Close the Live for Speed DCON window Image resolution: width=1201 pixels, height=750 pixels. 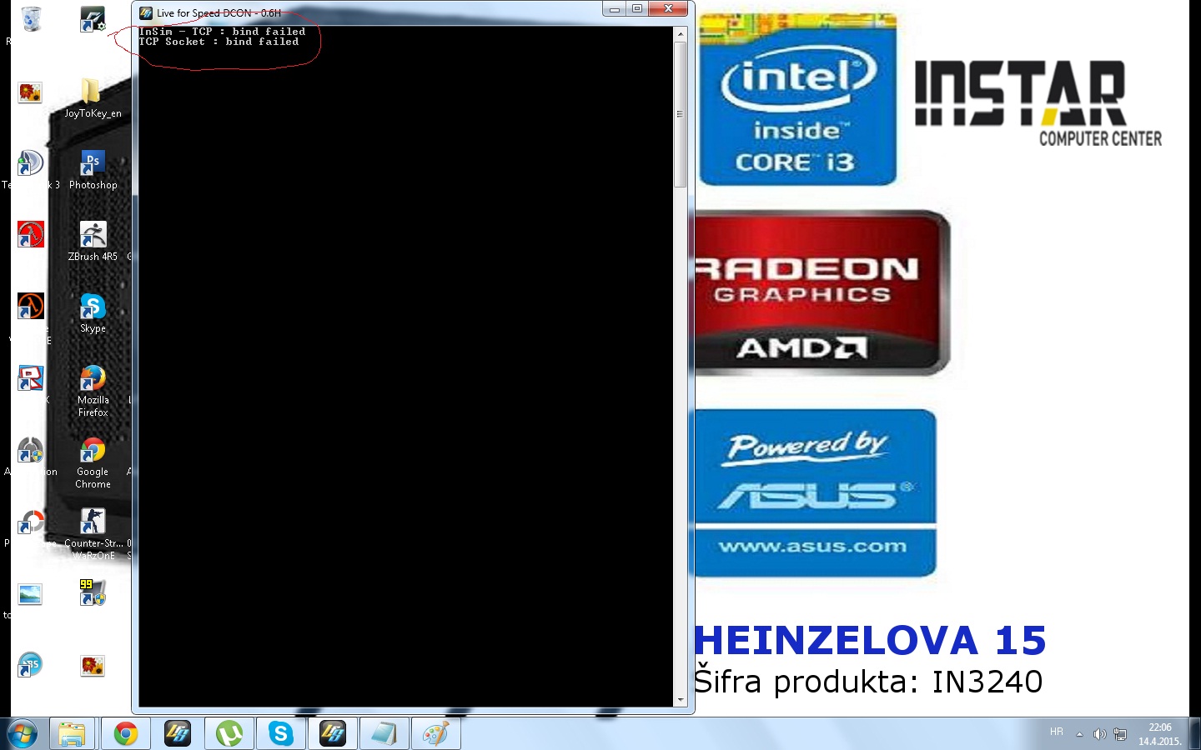[668, 10]
